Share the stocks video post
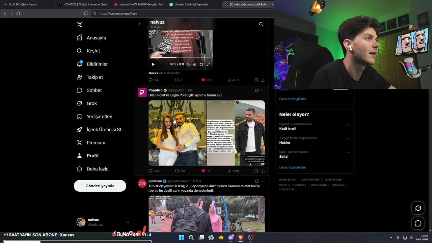The width and height of the screenshot is (432, 243). [x=263, y=80]
